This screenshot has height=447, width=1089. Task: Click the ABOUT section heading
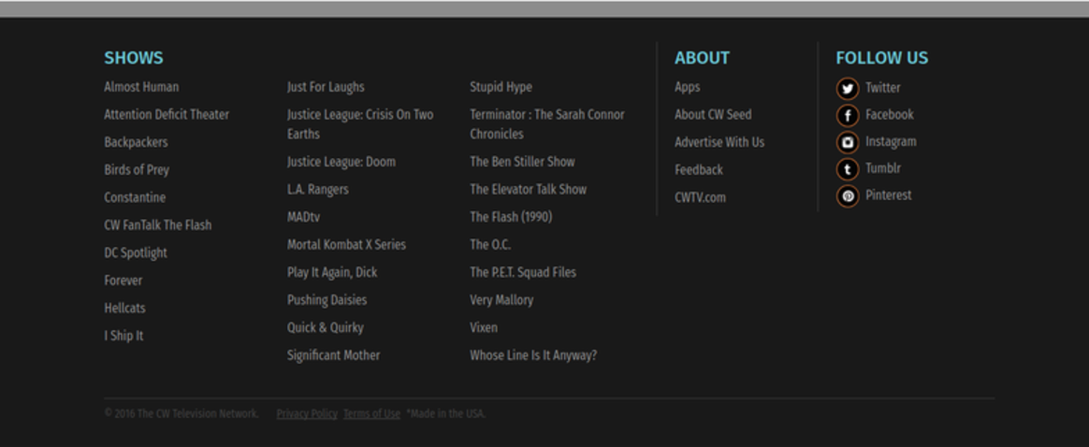point(703,58)
